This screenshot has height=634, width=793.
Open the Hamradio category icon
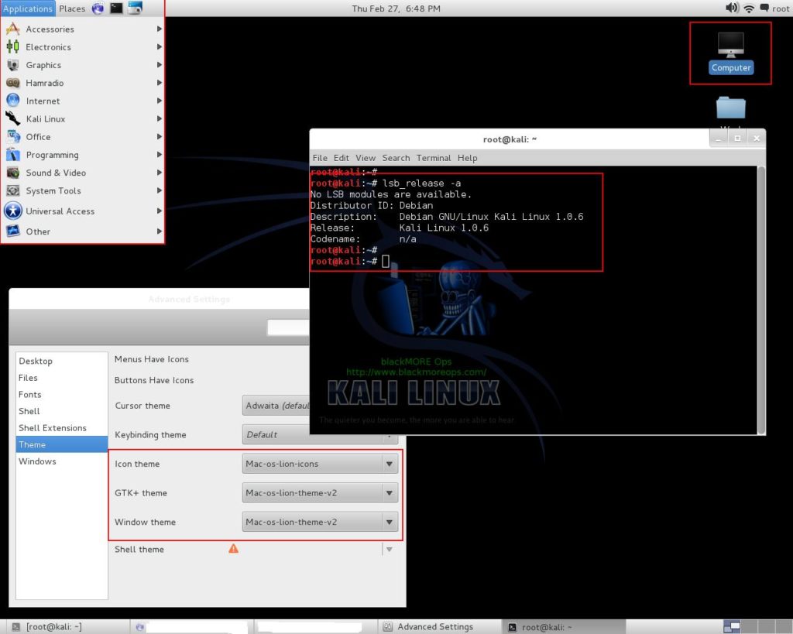12,83
